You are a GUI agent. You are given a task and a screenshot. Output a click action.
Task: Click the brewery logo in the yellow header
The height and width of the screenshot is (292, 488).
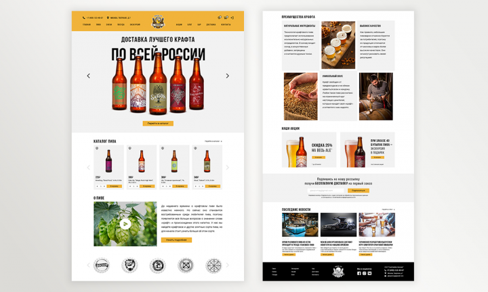(x=158, y=22)
